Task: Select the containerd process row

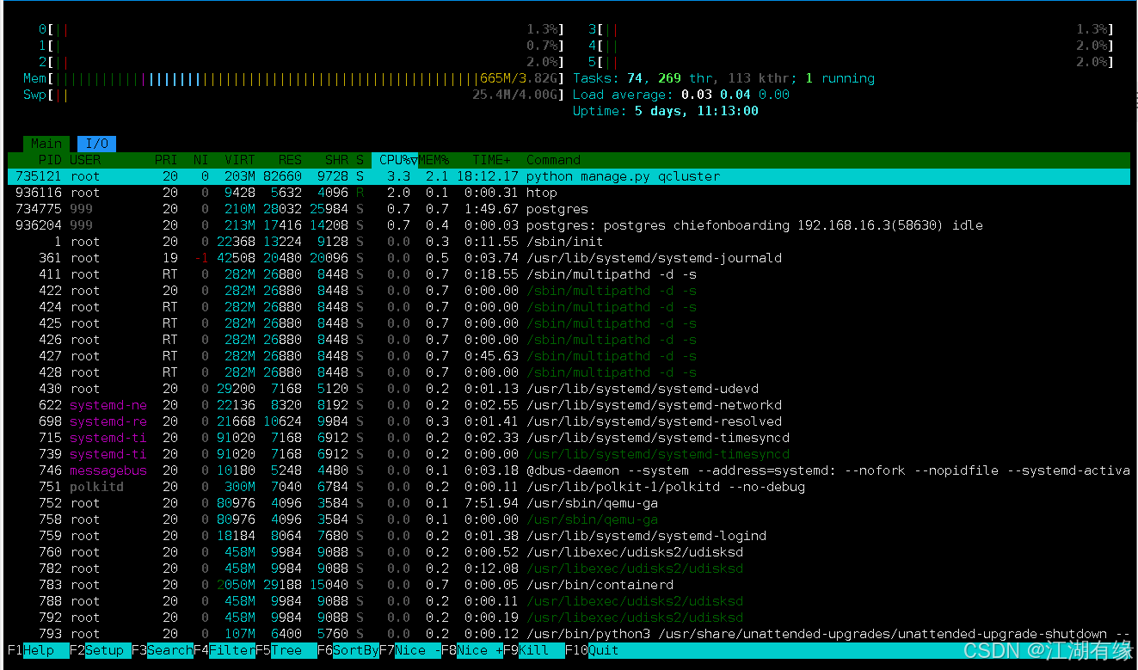Action: pyautogui.click(x=569, y=585)
